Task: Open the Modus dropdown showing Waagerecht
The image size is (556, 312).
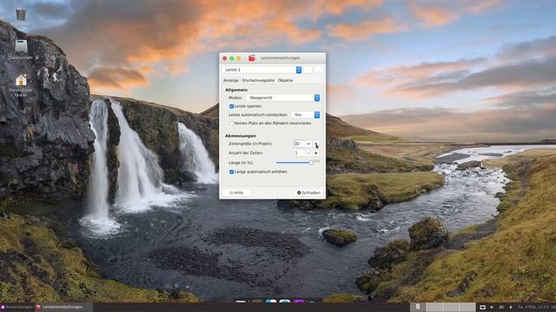Action: (x=283, y=98)
